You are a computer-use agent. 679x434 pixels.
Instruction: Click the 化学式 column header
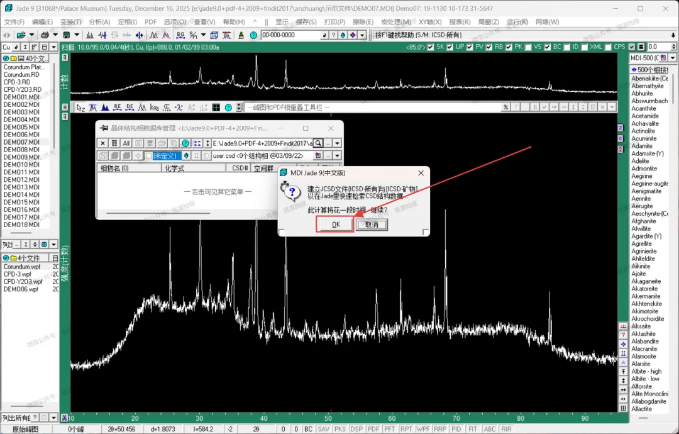(194, 168)
